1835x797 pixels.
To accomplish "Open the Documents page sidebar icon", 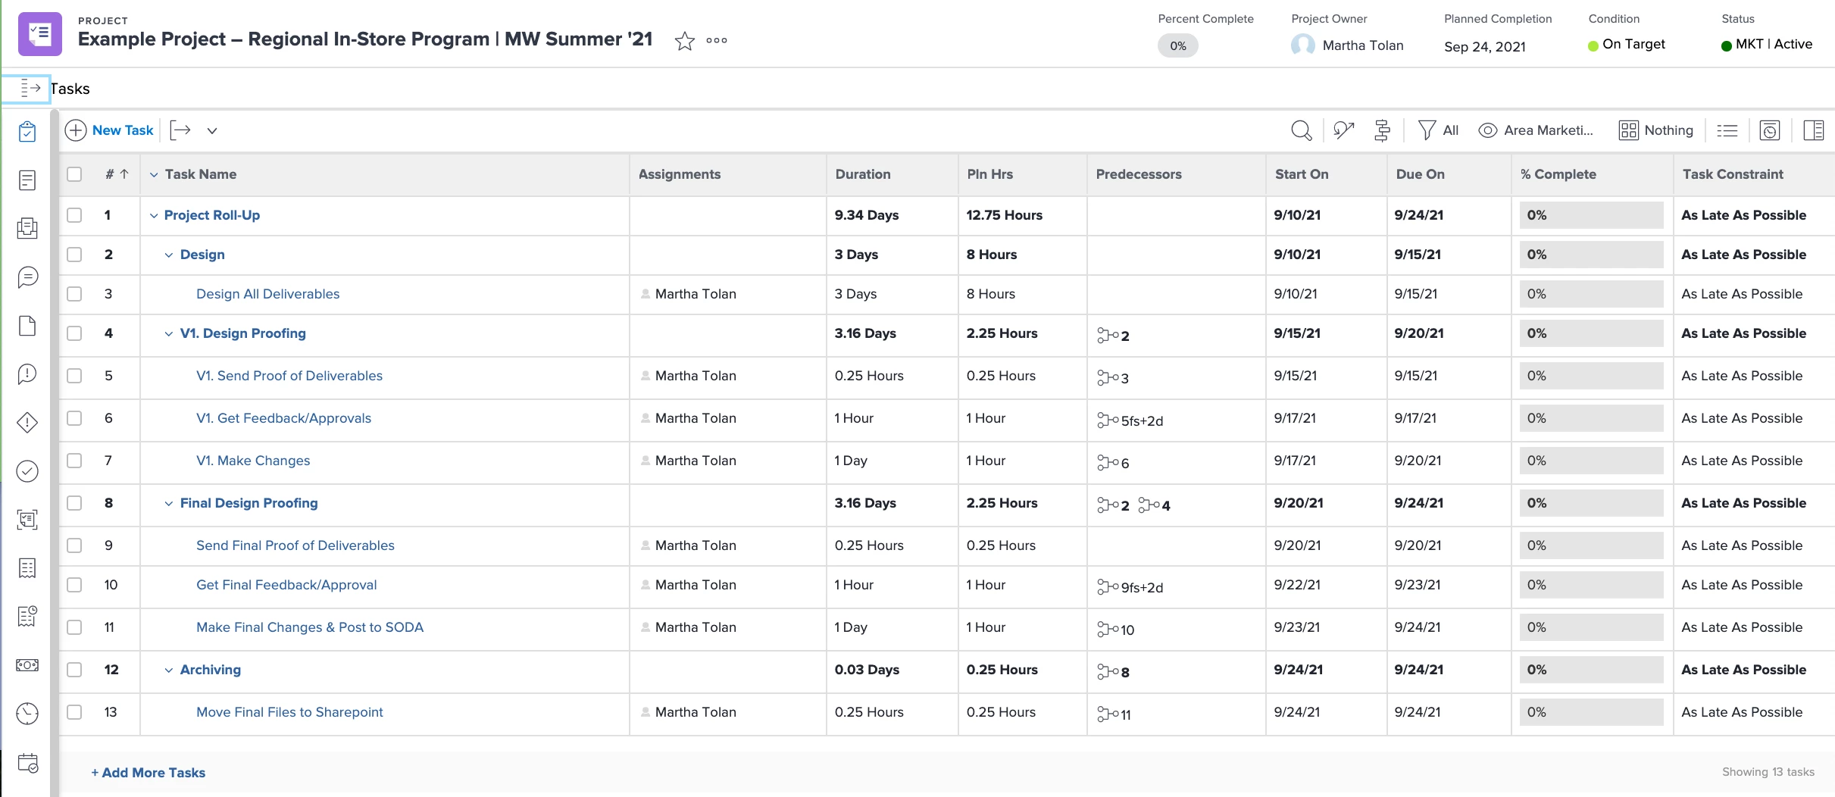I will click(x=27, y=326).
